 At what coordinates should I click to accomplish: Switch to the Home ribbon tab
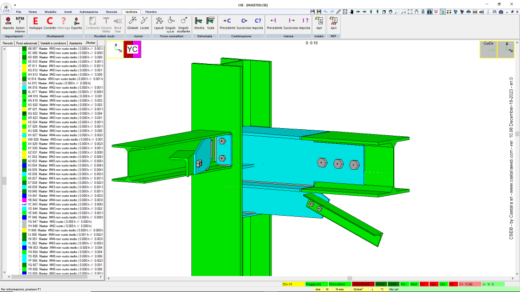tap(32, 12)
